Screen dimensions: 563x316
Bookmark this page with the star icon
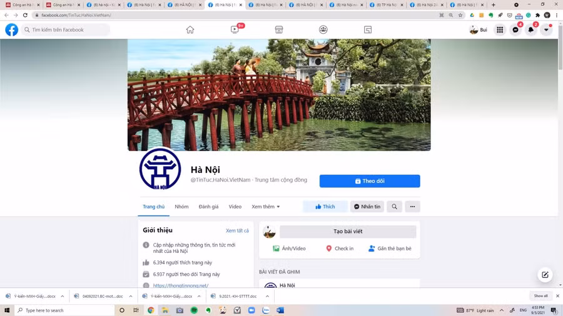460,15
